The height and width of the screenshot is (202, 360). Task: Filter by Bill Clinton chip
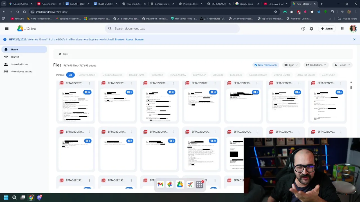tap(157, 75)
